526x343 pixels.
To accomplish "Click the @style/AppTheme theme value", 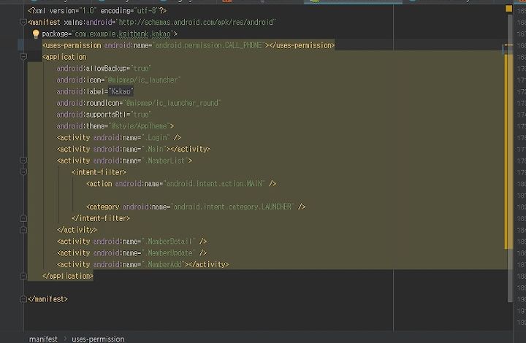I will tap(140, 126).
